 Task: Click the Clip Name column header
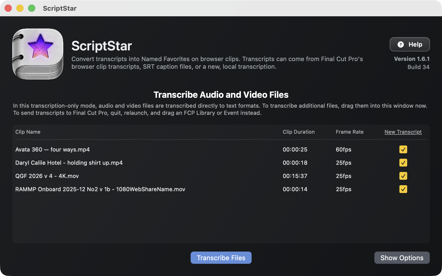[28, 132]
